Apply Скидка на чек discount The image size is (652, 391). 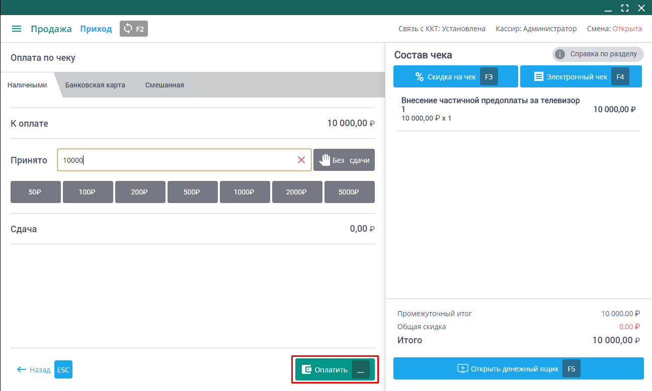[456, 77]
